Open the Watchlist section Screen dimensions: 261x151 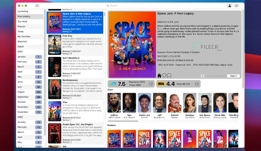[30, 41]
